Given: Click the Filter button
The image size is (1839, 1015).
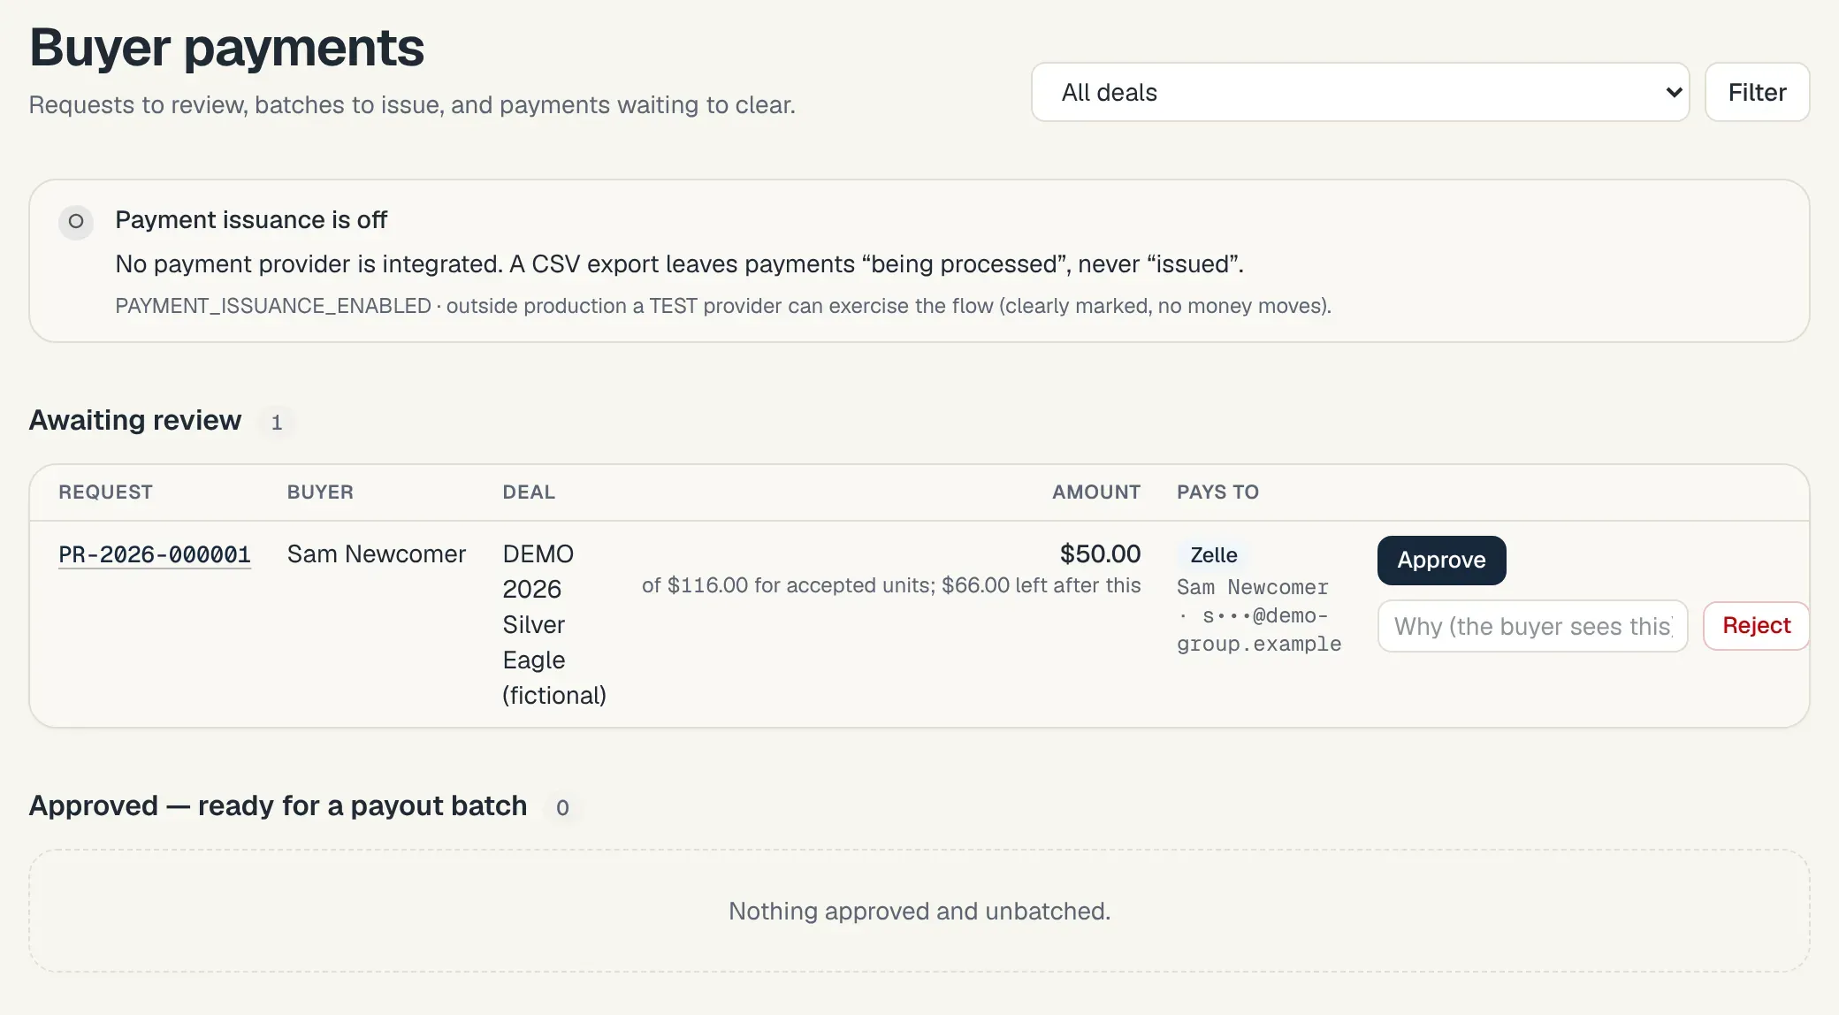Looking at the screenshot, I should [1757, 92].
